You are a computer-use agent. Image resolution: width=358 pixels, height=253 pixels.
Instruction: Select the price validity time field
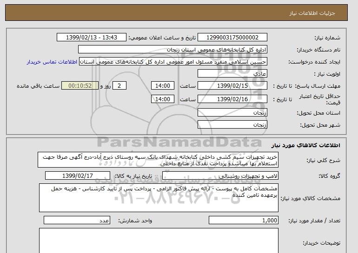point(163,98)
